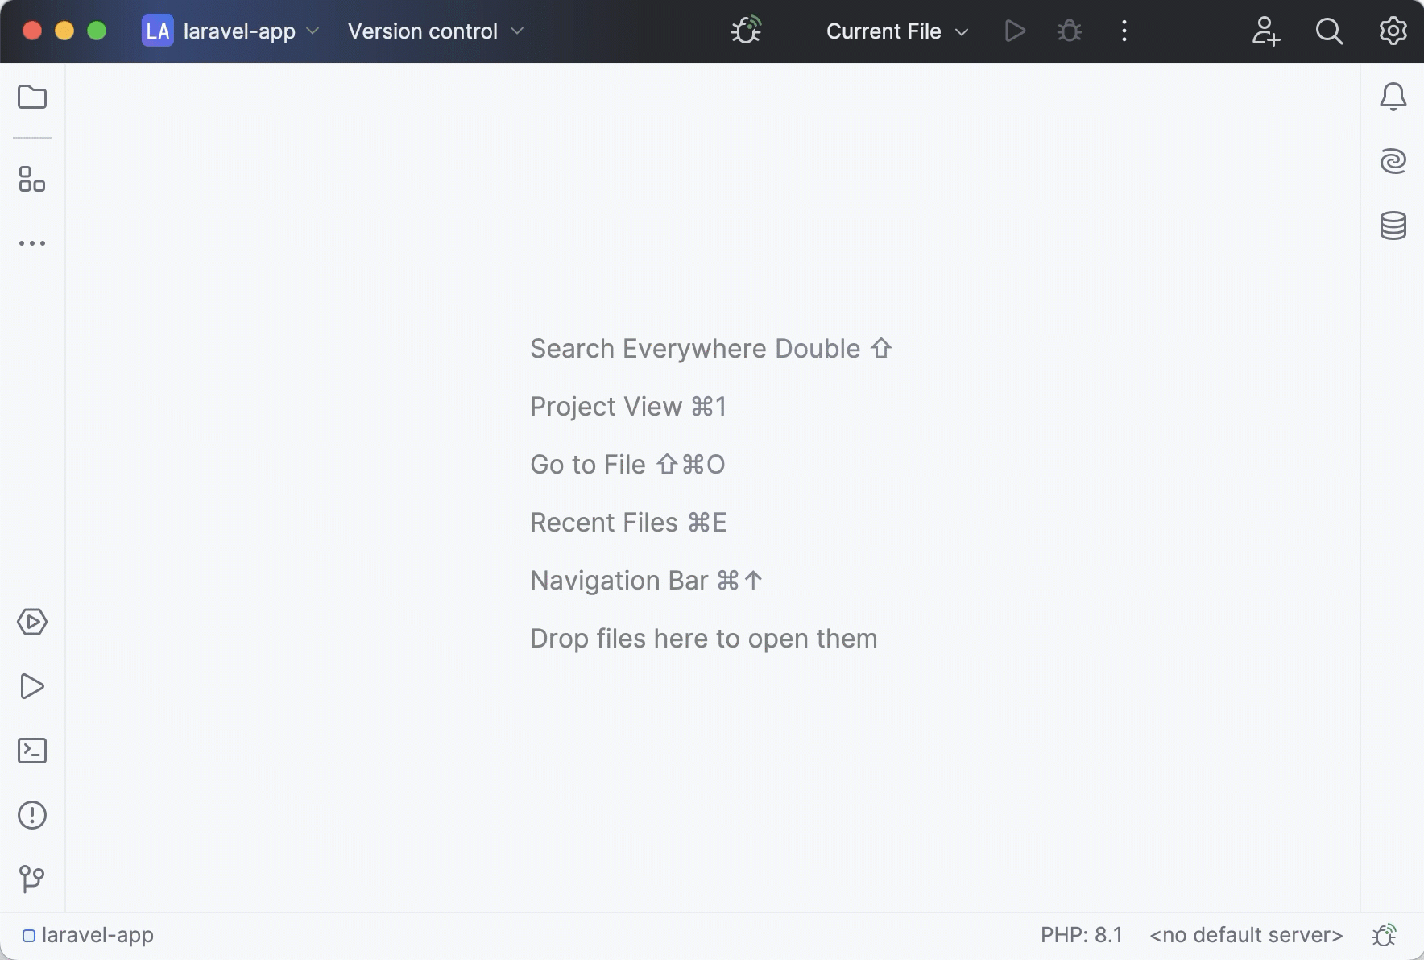Open Search Everywhere with the magnifier

pyautogui.click(x=1328, y=31)
